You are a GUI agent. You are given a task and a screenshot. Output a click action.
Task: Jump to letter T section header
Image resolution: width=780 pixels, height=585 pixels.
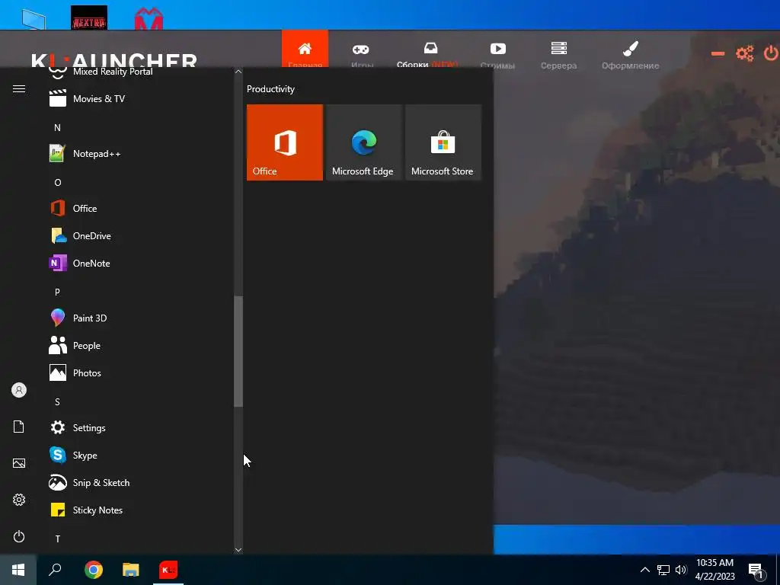coord(57,539)
